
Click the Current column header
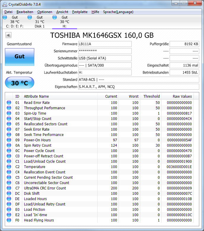click(108, 96)
